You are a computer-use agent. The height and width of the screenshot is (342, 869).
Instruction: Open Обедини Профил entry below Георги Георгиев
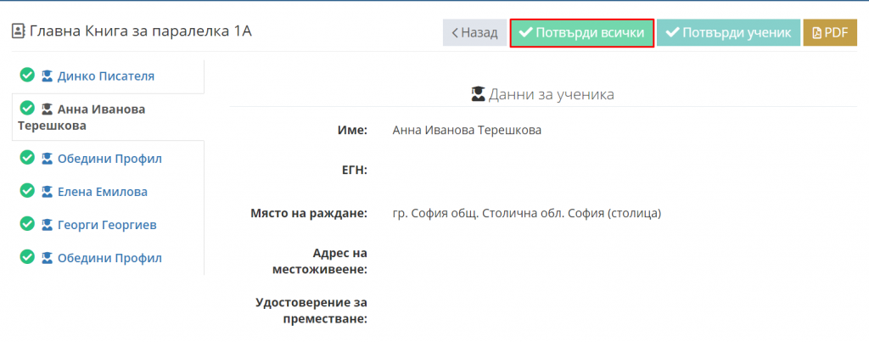point(109,258)
